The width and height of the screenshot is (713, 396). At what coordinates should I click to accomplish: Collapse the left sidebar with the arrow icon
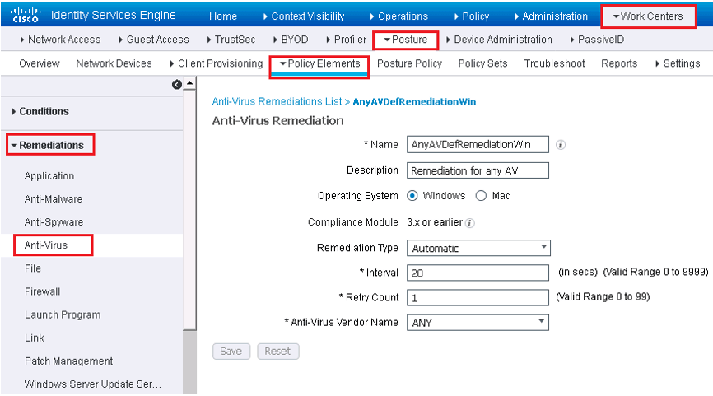[x=177, y=85]
